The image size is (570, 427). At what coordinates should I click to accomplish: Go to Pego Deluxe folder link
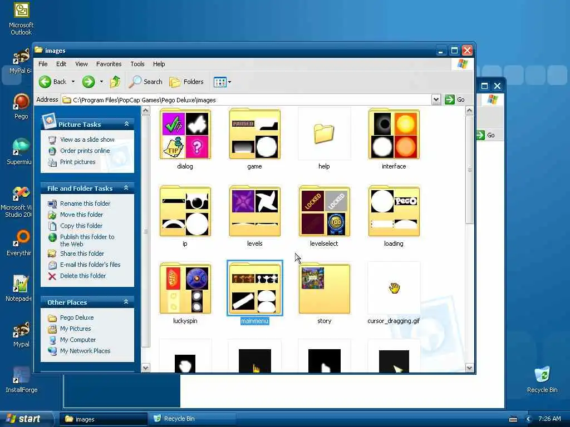pos(77,317)
